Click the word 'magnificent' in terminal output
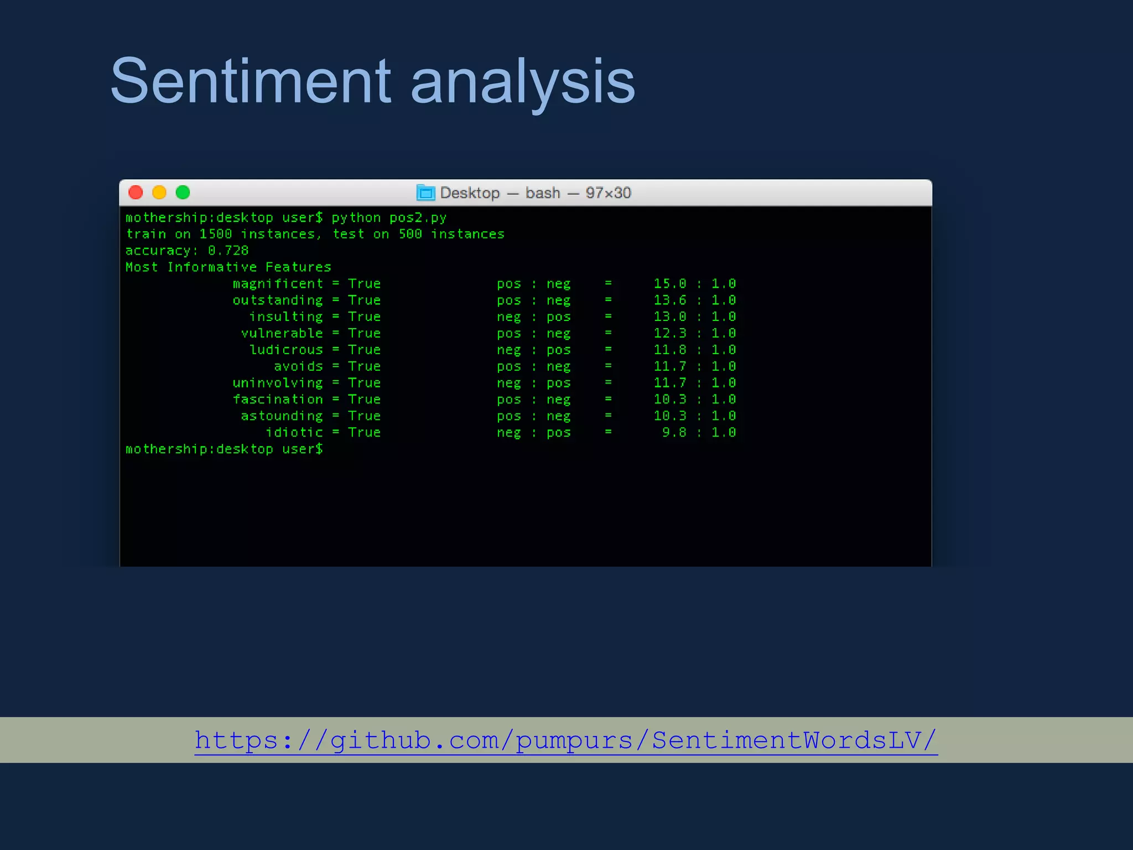The image size is (1133, 850). click(x=278, y=284)
